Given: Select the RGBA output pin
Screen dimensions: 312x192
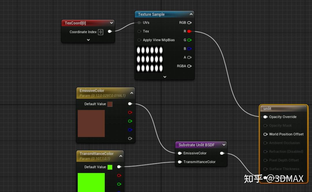Looking at the screenshot, I should tap(190, 66).
